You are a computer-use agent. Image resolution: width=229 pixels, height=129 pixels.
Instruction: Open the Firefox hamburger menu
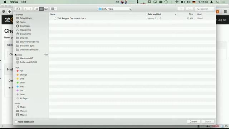coord(225,12)
